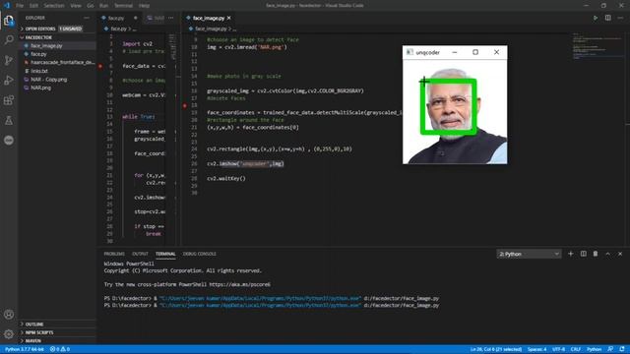Viewport: 630px width, 354px height.
Task: Kill terminal with trash icon
Action: tap(596, 254)
